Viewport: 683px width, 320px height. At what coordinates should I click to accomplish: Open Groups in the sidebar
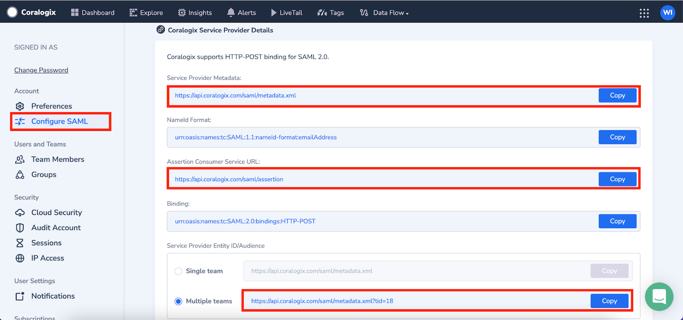[44, 175]
